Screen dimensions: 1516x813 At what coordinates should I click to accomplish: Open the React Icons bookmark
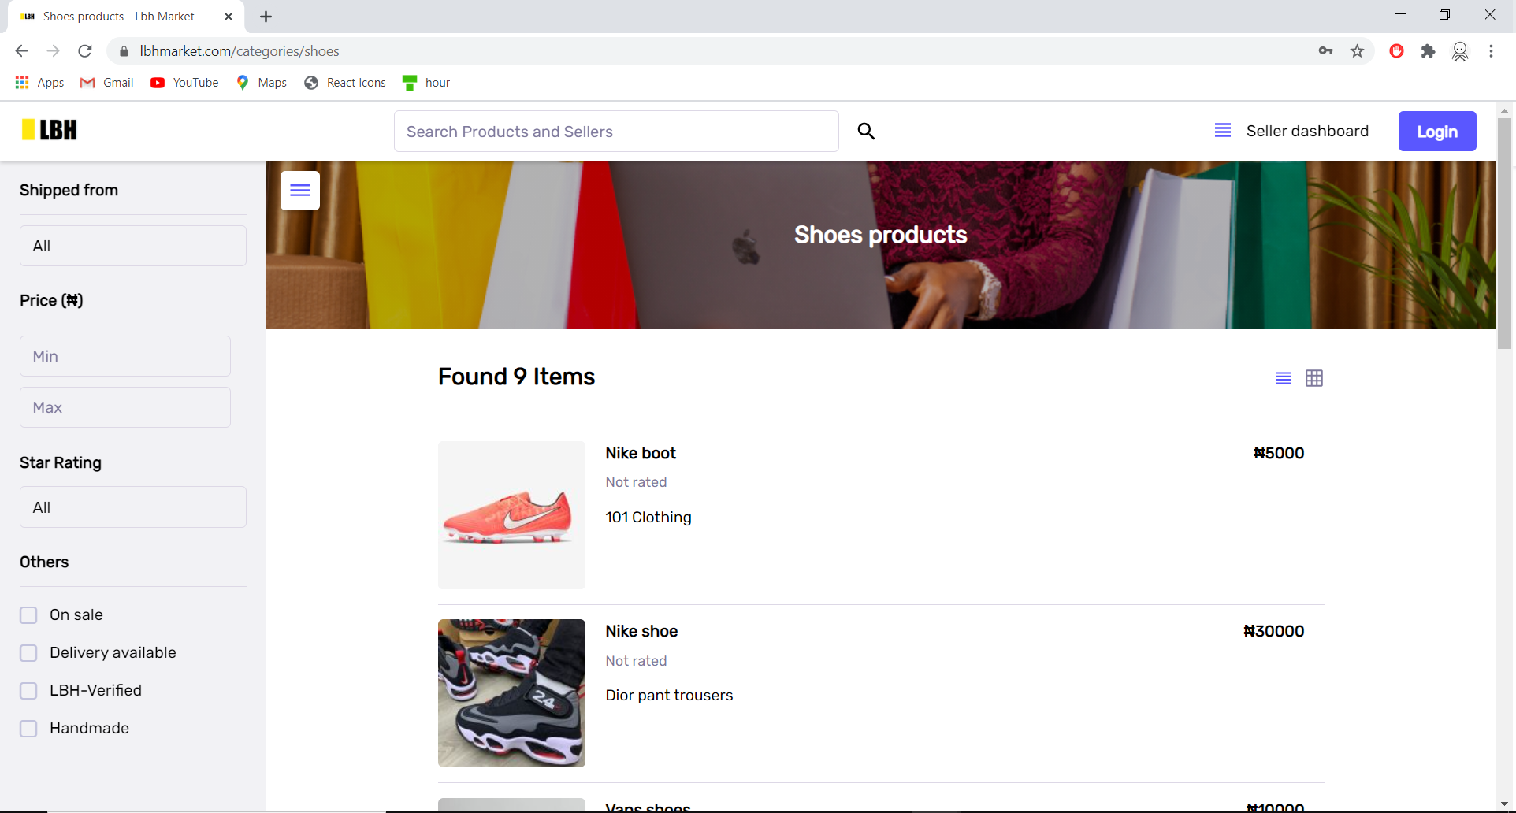click(x=345, y=83)
